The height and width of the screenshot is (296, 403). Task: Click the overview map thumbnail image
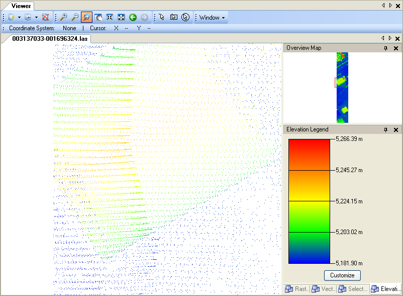point(342,87)
